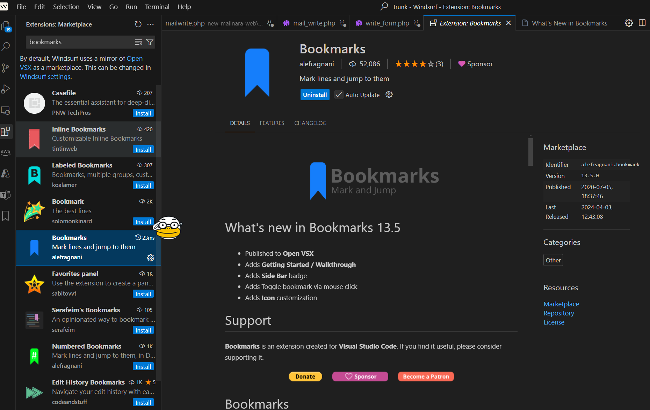Open the alefragnani publisher link
The height and width of the screenshot is (410, 650).
click(317, 64)
